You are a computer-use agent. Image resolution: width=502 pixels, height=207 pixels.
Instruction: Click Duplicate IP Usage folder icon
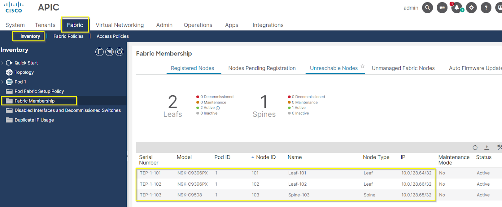pos(9,120)
